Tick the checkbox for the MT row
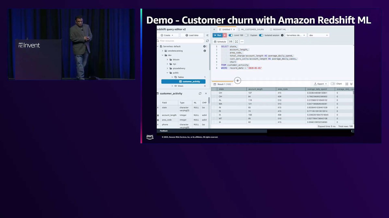This screenshot has width=389, height=218. coord(214,119)
